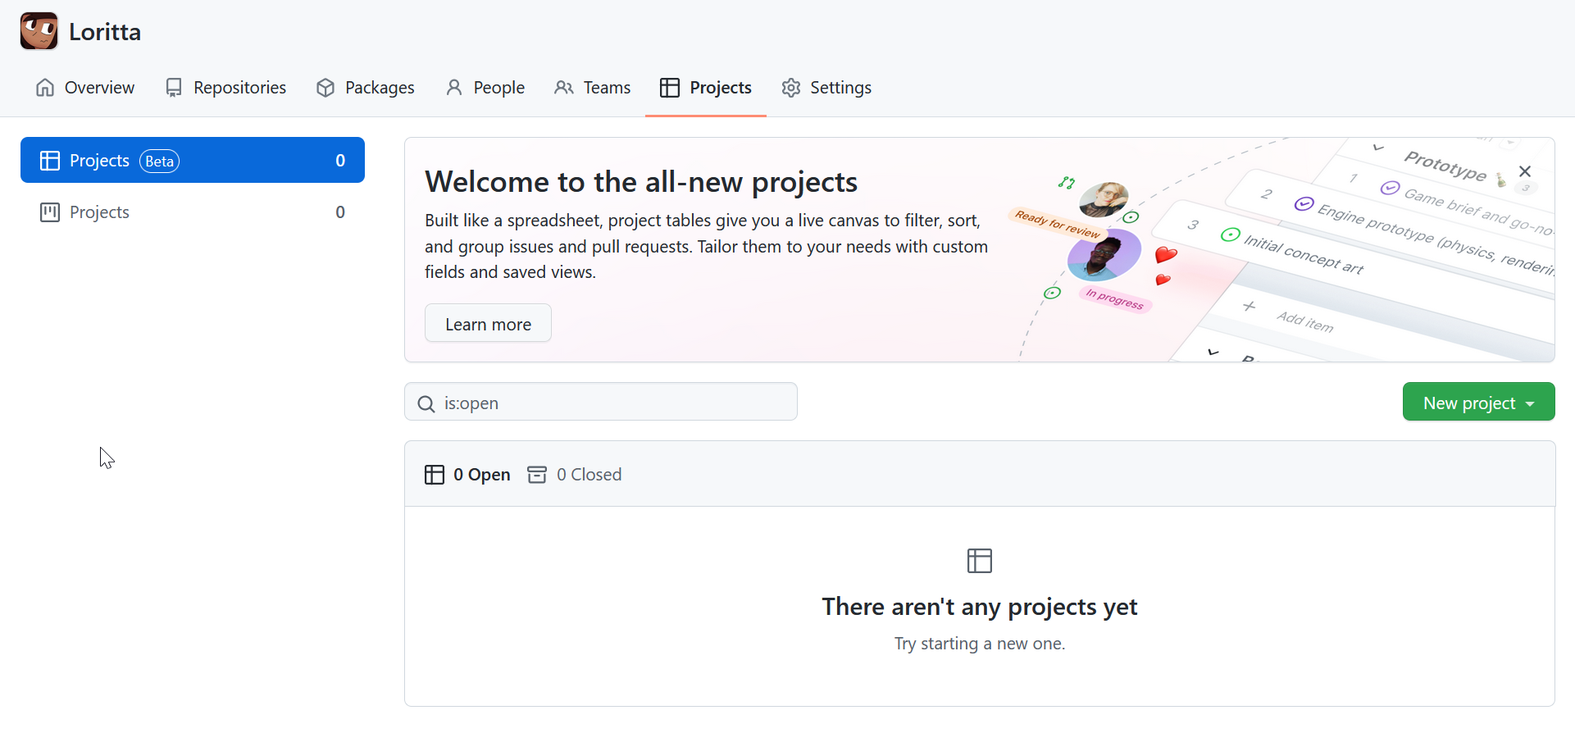
Task: Click the Overview home icon
Action: 45,87
